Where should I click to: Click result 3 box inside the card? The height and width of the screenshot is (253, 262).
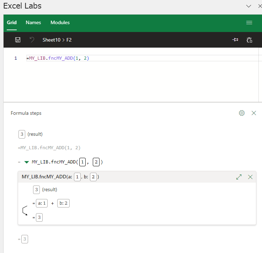click(36, 190)
